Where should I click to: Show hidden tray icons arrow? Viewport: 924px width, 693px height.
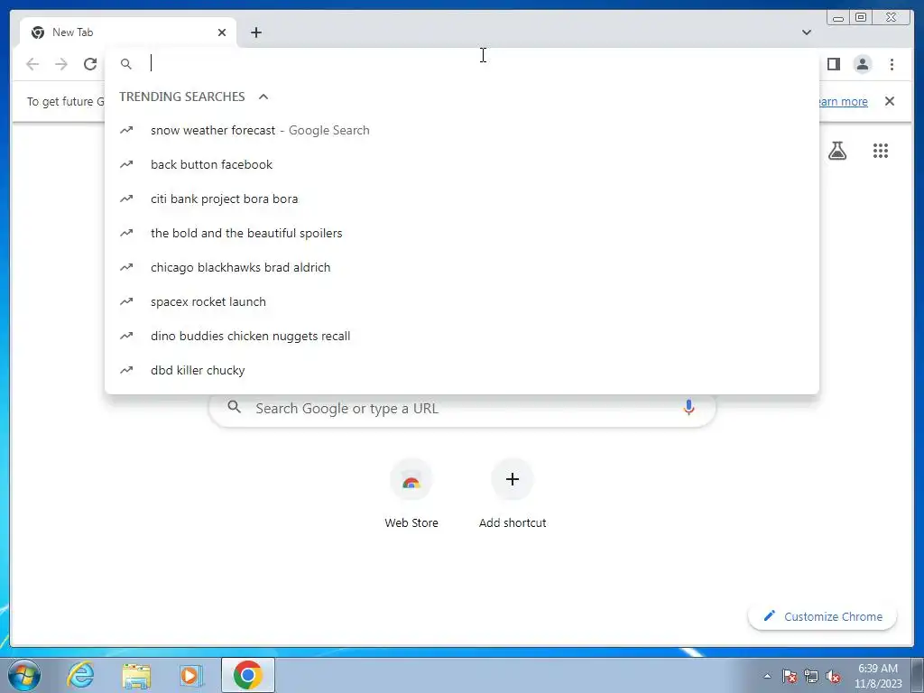point(767,676)
